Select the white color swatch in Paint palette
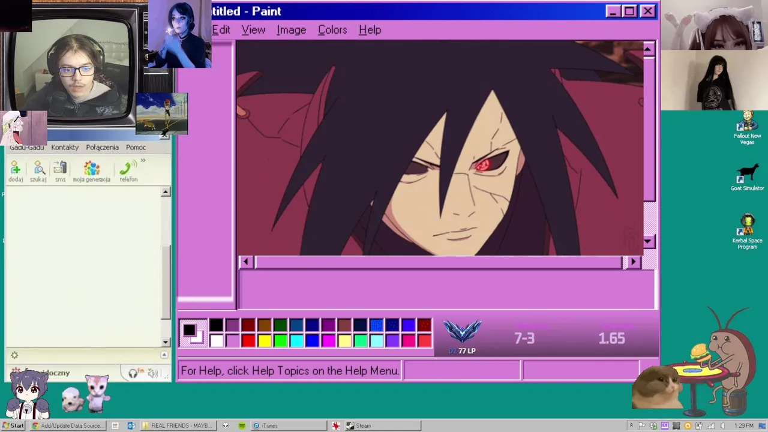This screenshot has height=432, width=768. 216,341
